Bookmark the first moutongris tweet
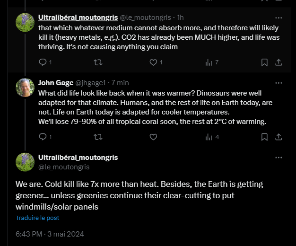The width and height of the screenshot is (296, 246). point(265,62)
